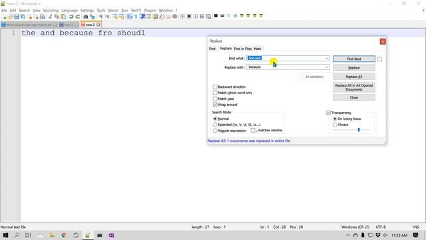Click the Playback macro icon
The height and width of the screenshot is (240, 426).
click(196, 17)
